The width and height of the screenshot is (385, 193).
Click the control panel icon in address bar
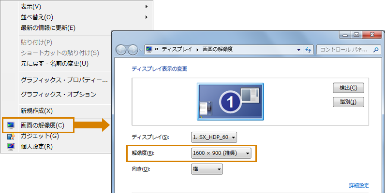point(149,50)
